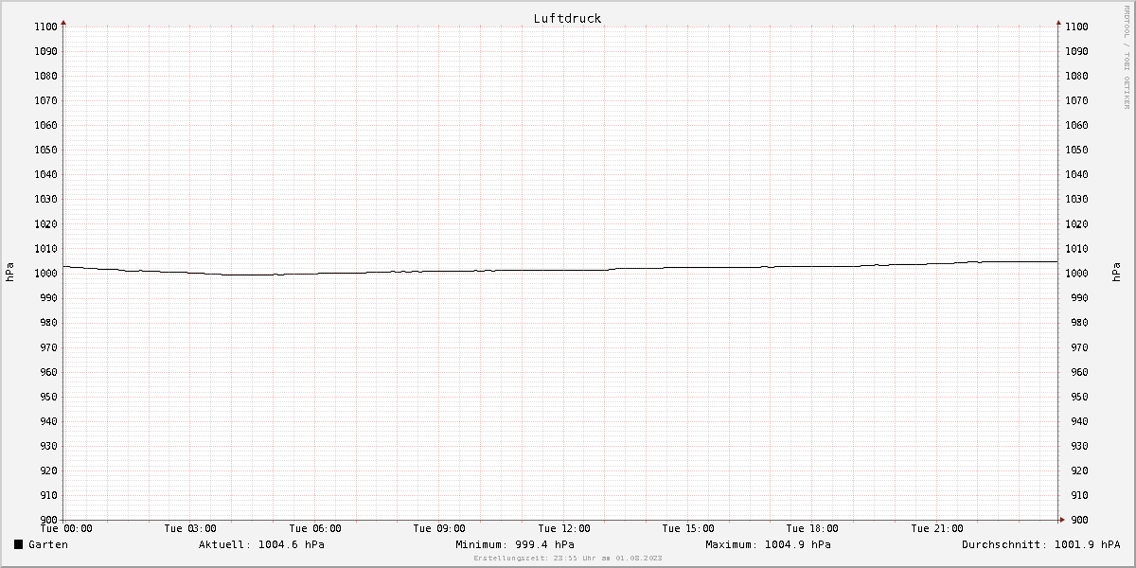Click the Luftdruck chart title
1136x568 pixels.
click(567, 18)
